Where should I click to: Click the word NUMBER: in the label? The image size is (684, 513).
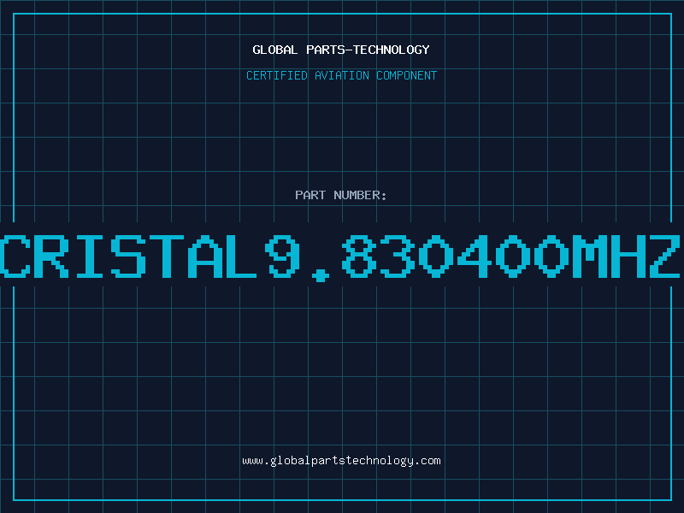click(360, 195)
